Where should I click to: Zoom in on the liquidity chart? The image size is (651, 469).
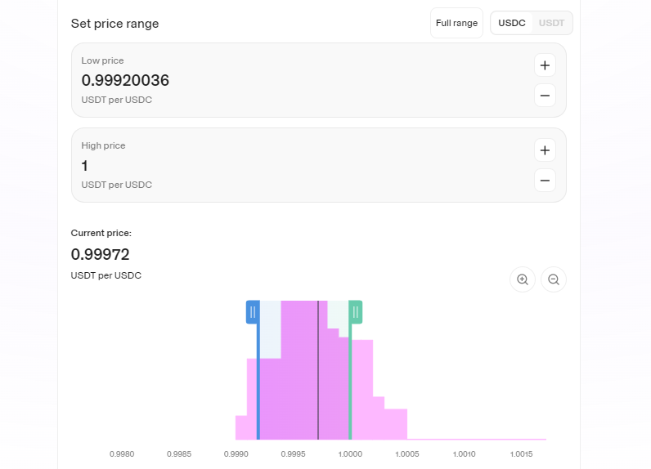pos(523,279)
